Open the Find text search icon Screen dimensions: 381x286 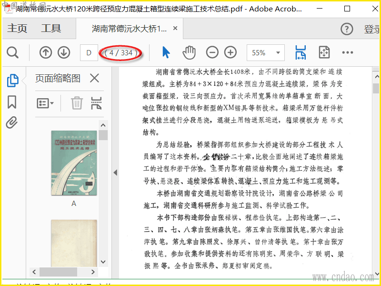[x=12, y=52]
